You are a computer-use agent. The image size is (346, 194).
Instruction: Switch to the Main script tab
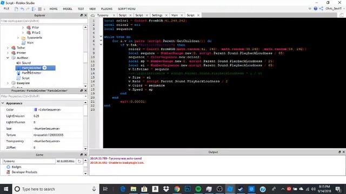tap(175, 15)
